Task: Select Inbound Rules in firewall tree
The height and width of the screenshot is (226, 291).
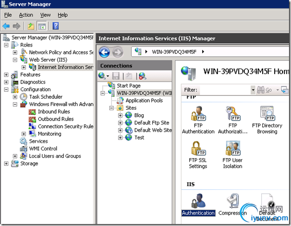Action: coord(54,112)
